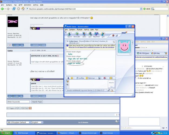Click the Firefox home icon
169x135 pixels.
point(23,9)
